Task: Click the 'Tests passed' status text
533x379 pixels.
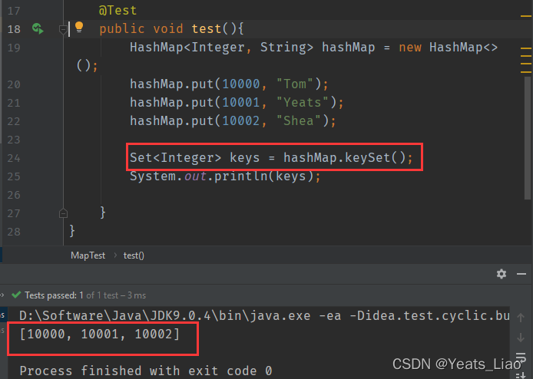Action: 85,295
